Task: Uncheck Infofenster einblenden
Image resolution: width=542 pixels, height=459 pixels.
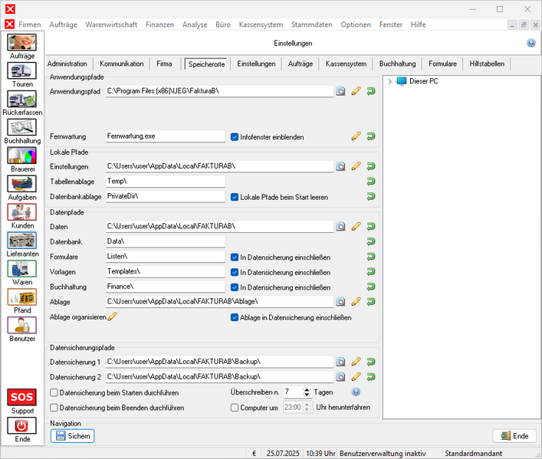Action: 235,137
